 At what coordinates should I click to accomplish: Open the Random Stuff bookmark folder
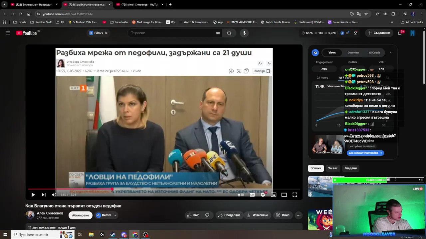click(x=41, y=22)
